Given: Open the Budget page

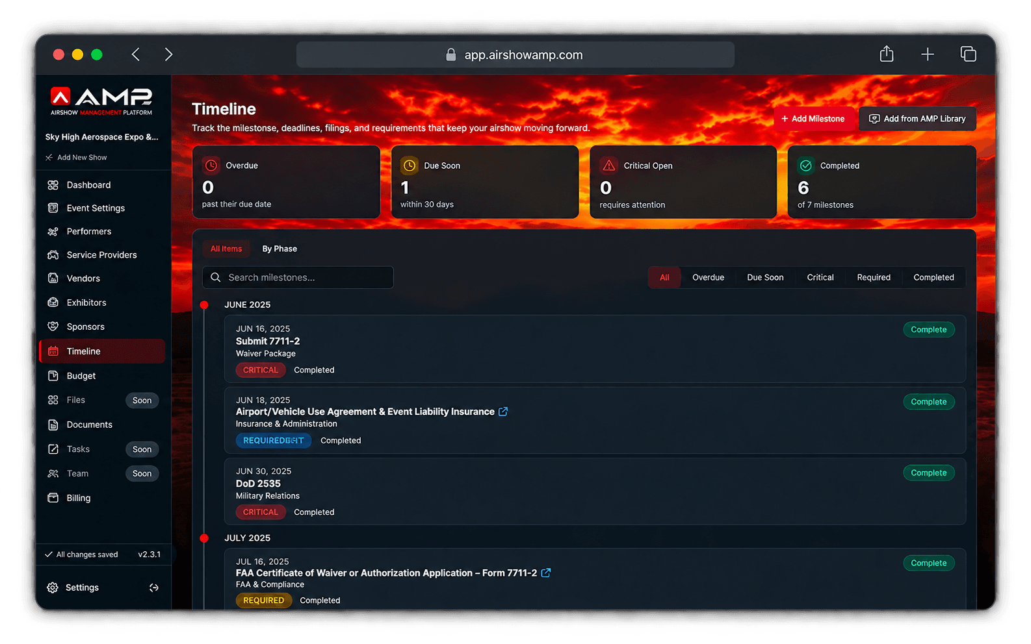Looking at the screenshot, I should point(81,376).
